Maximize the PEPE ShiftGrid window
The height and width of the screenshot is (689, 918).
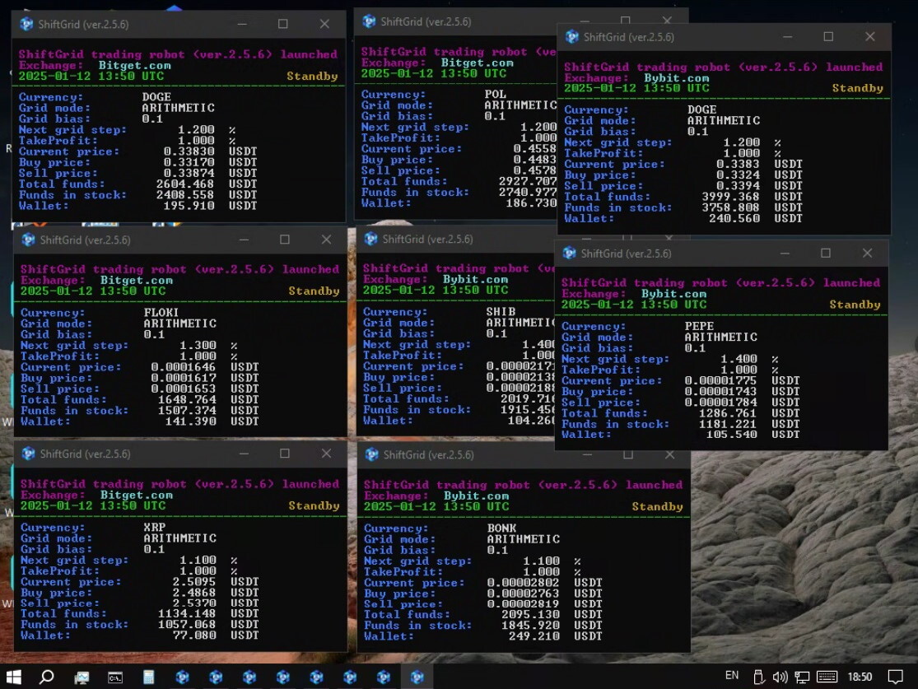[826, 254]
